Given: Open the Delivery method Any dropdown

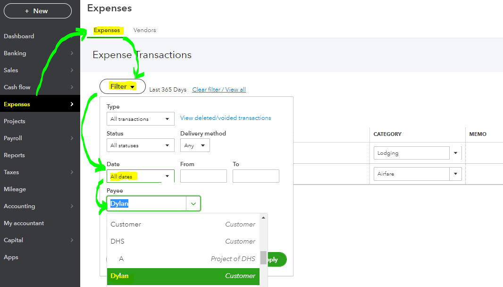Looking at the screenshot, I should point(195,145).
